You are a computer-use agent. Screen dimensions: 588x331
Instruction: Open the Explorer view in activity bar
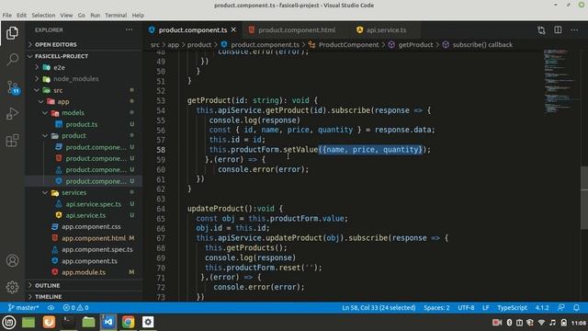[12, 33]
